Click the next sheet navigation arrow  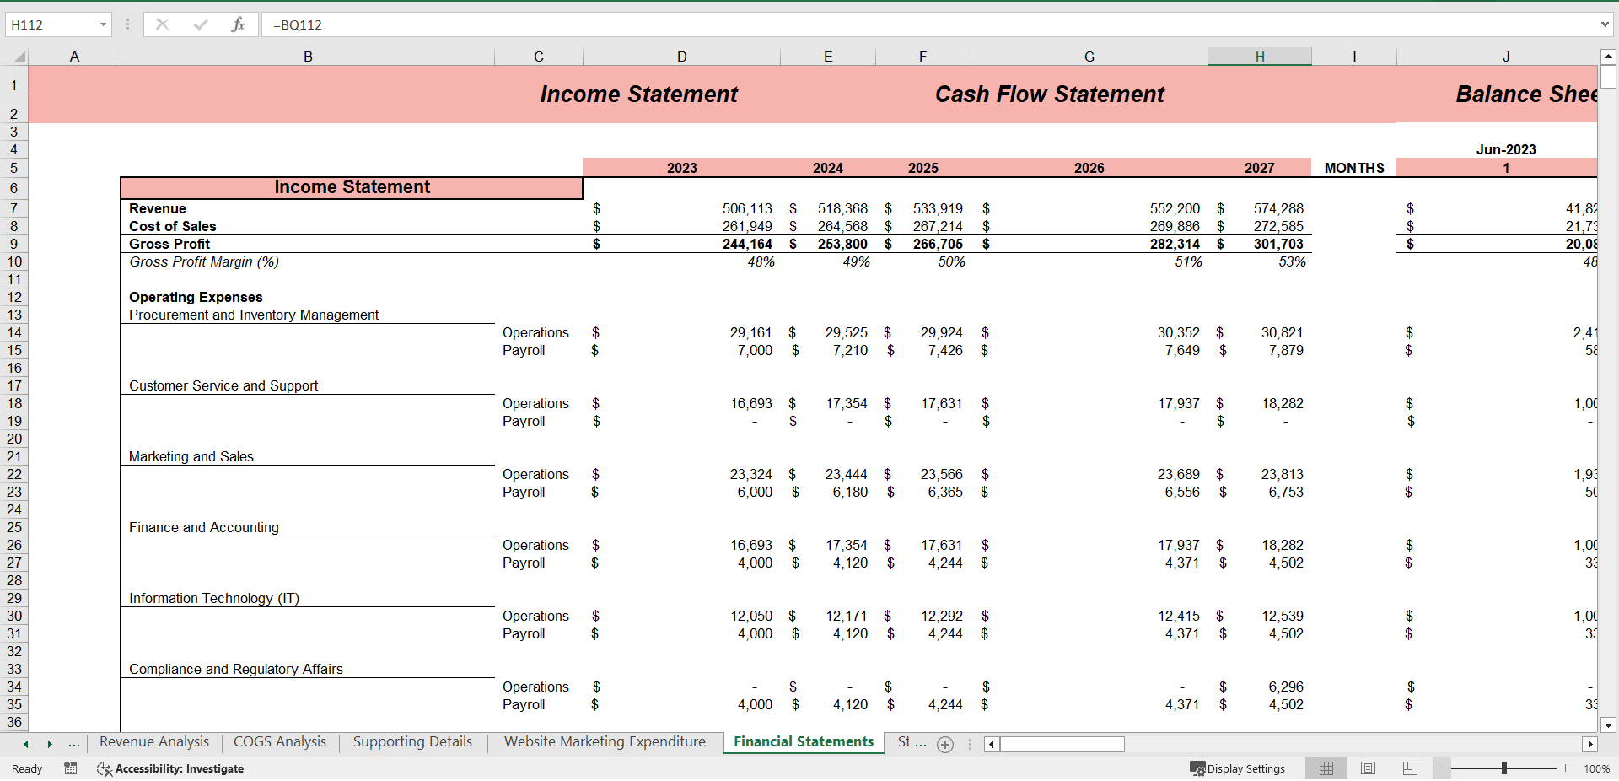pos(49,744)
